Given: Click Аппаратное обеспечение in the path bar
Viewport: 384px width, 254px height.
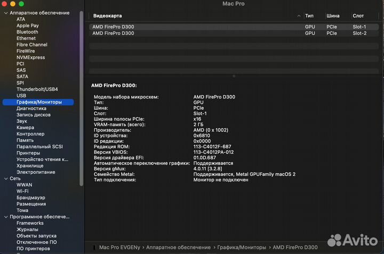Looking at the screenshot, I should 178,248.
